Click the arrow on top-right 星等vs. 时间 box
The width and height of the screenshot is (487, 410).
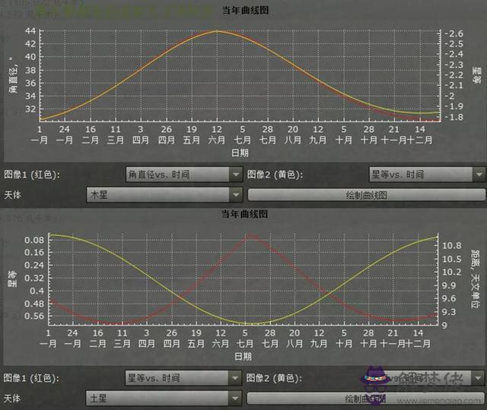tap(478, 175)
